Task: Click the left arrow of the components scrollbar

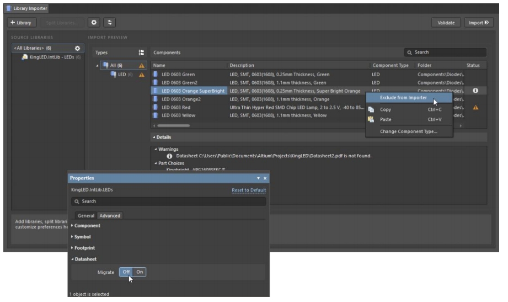Action: click(154, 125)
